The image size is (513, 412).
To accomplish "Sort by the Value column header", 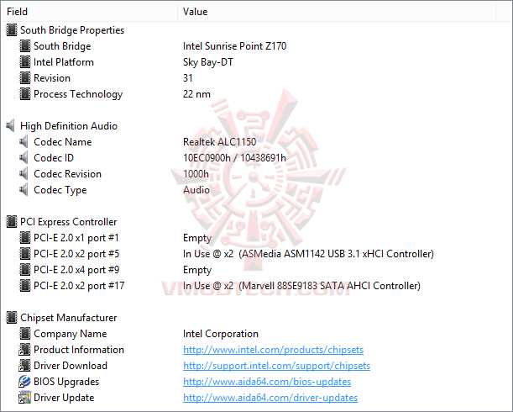I will coord(337,12).
